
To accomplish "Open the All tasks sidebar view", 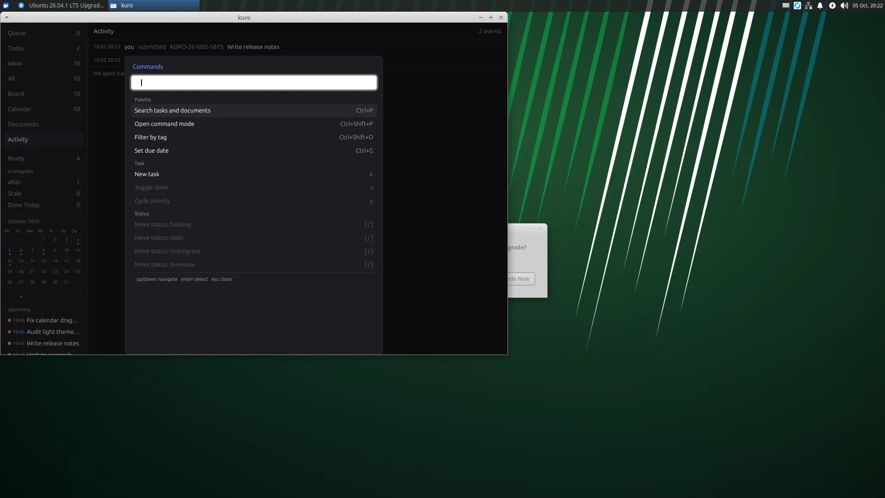I will click(44, 79).
